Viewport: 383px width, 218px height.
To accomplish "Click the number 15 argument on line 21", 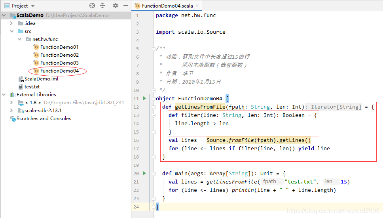I will click(344, 182).
